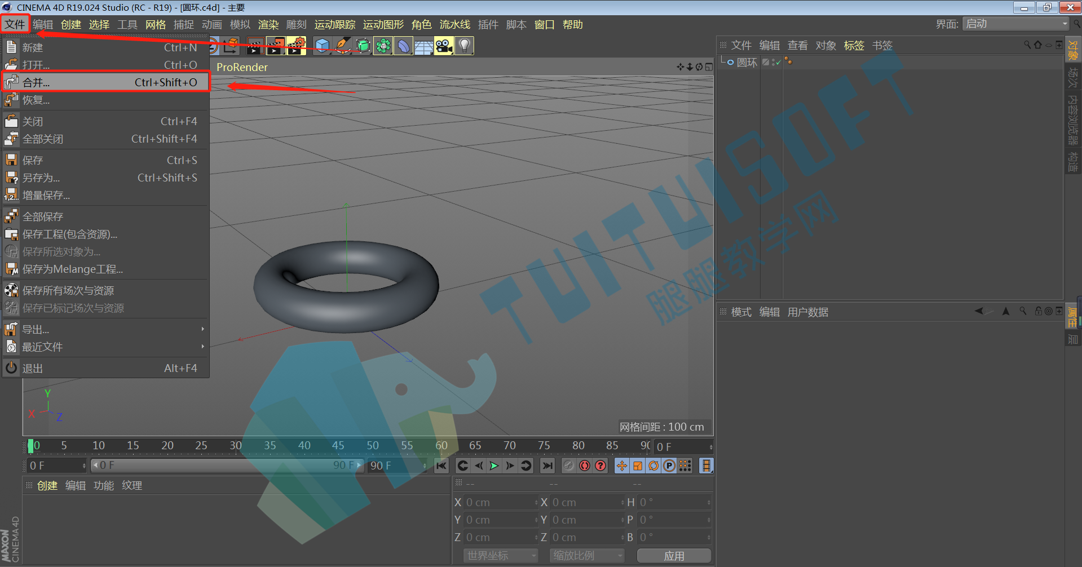This screenshot has height=567, width=1082.
Task: Play the animation forward with green arrow
Action: pos(494,466)
